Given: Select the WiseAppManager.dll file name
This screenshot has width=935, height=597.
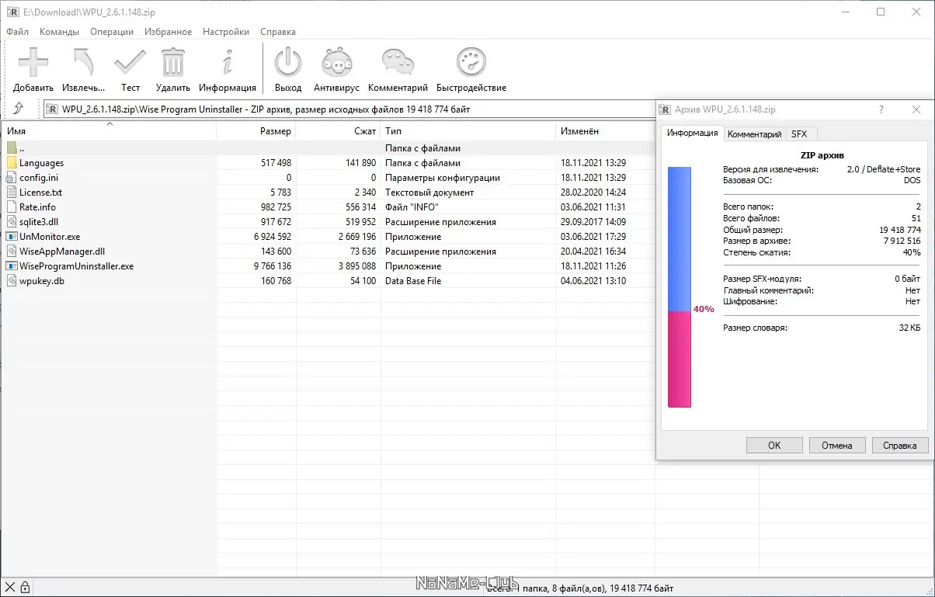Looking at the screenshot, I should (61, 252).
